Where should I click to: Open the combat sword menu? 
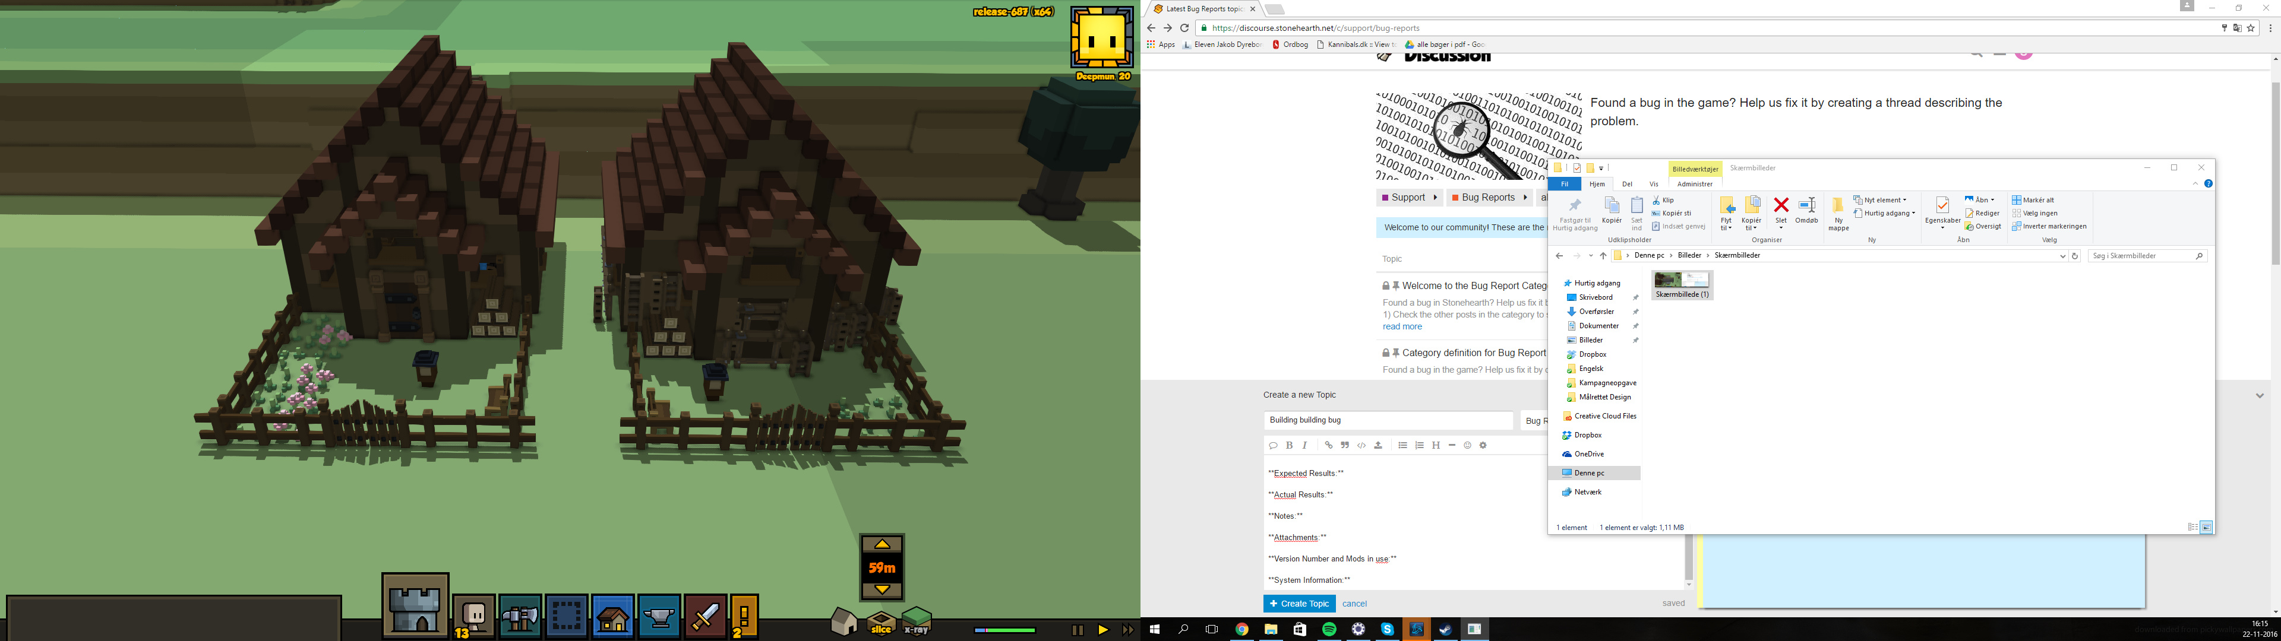click(706, 616)
